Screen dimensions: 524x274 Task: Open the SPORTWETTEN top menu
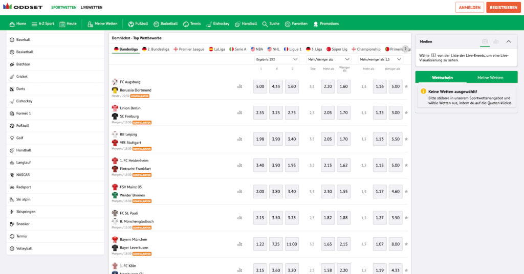63,7
